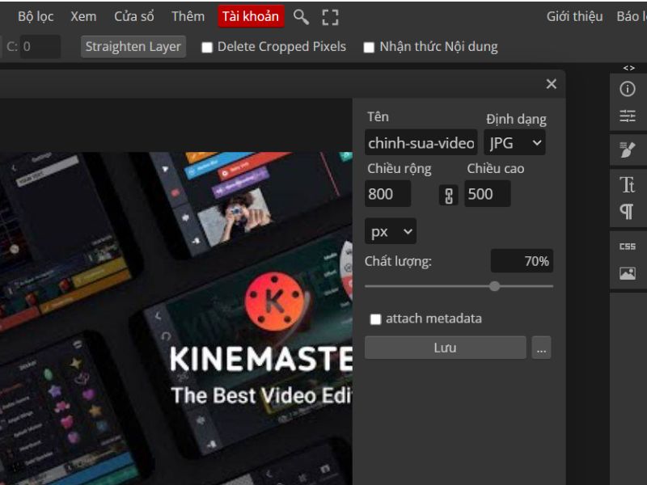Open the Cửa sổ menu
The height and width of the screenshot is (485, 647).
click(134, 16)
